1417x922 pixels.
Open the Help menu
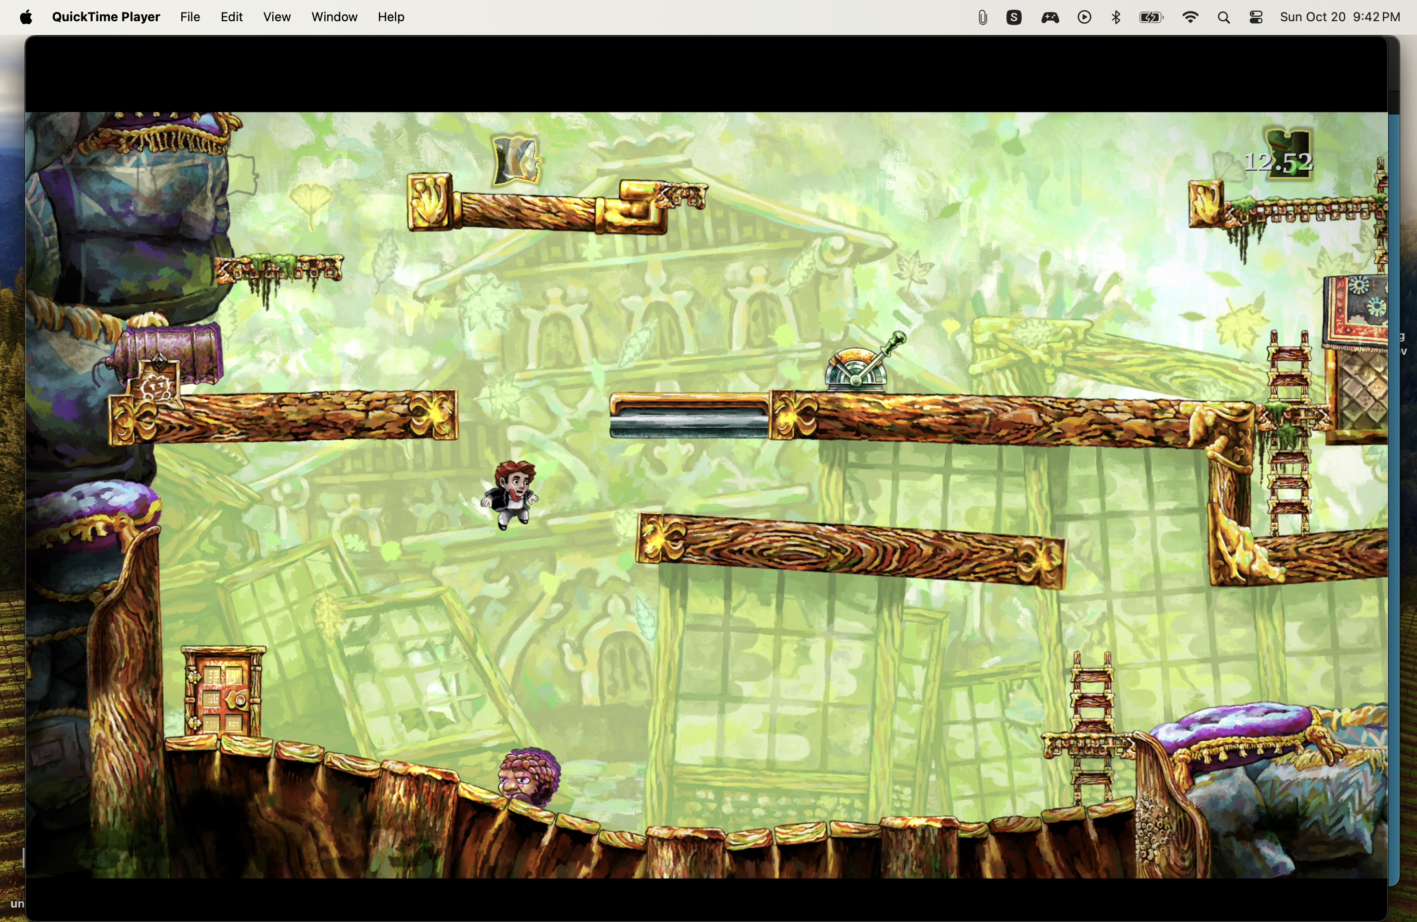[390, 17]
